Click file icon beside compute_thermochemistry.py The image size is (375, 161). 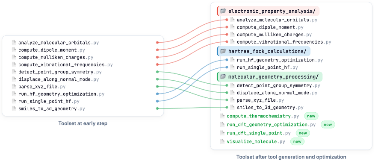tap(222, 116)
